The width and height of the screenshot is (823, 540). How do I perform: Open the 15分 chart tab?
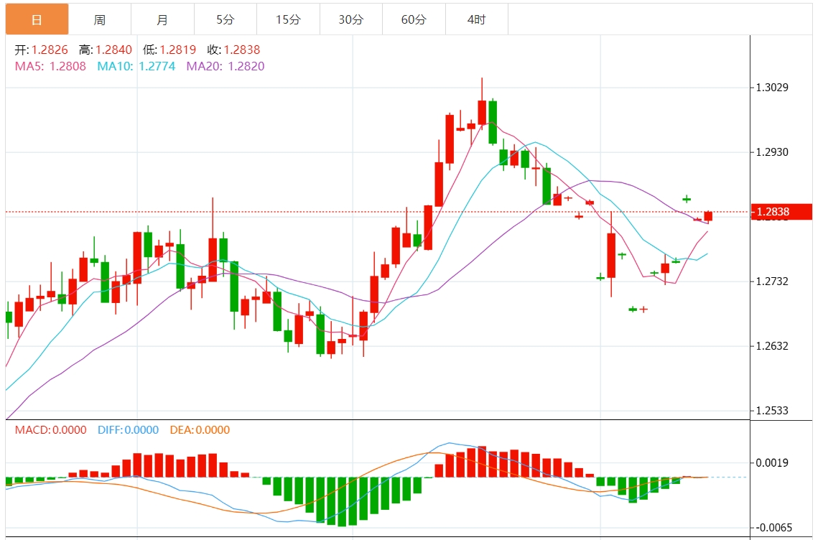(288, 19)
